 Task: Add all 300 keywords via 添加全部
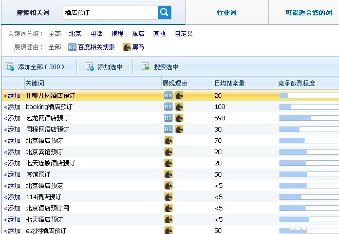tap(41, 67)
